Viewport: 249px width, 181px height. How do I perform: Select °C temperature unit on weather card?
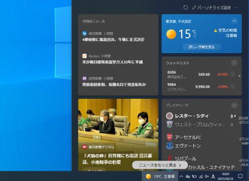[194, 31]
